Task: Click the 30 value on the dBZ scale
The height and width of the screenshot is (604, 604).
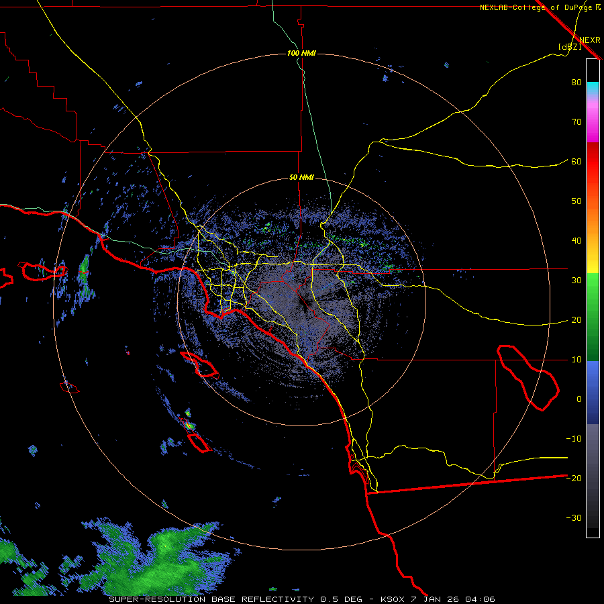Action: [x=576, y=280]
